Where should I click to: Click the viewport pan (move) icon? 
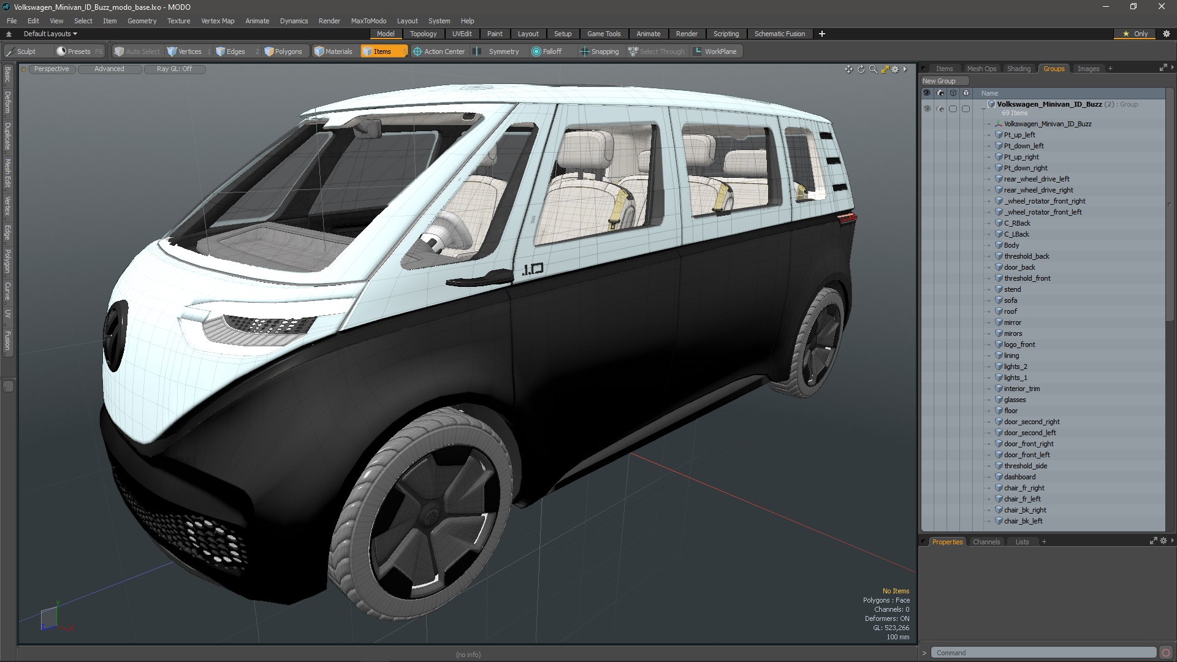[x=848, y=69]
